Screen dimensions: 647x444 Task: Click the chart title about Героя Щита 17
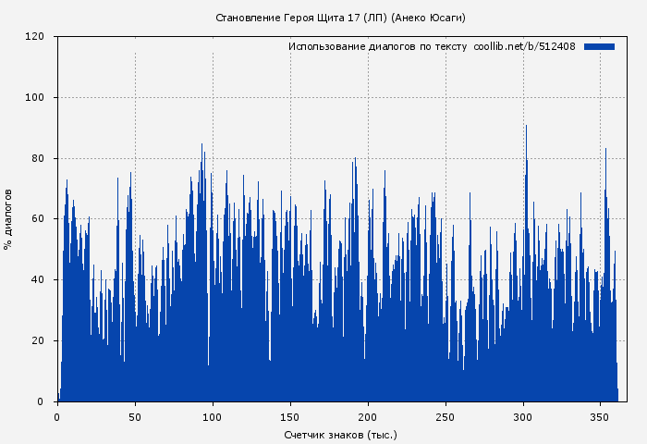[340, 18]
